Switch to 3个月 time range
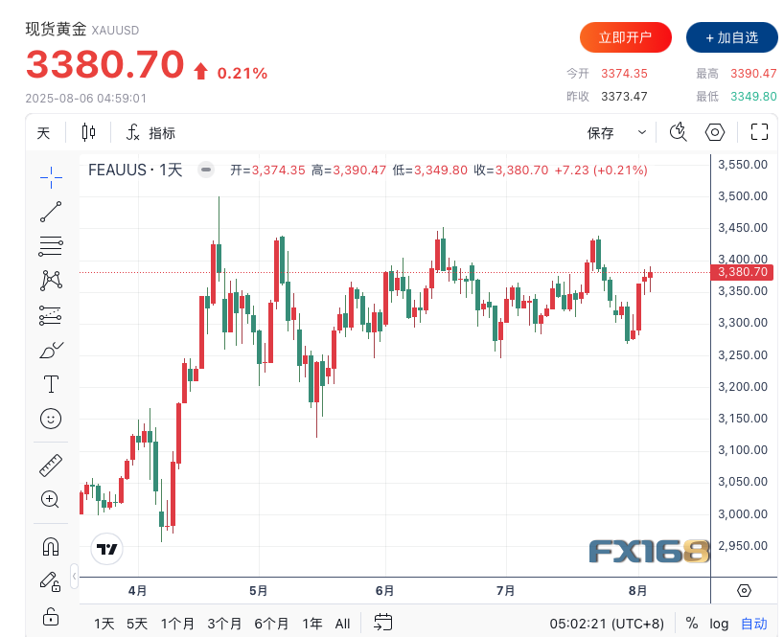 coord(224,624)
